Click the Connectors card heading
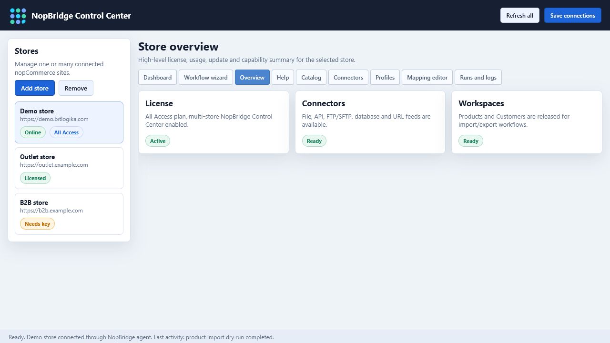The height and width of the screenshot is (343, 610). point(324,103)
